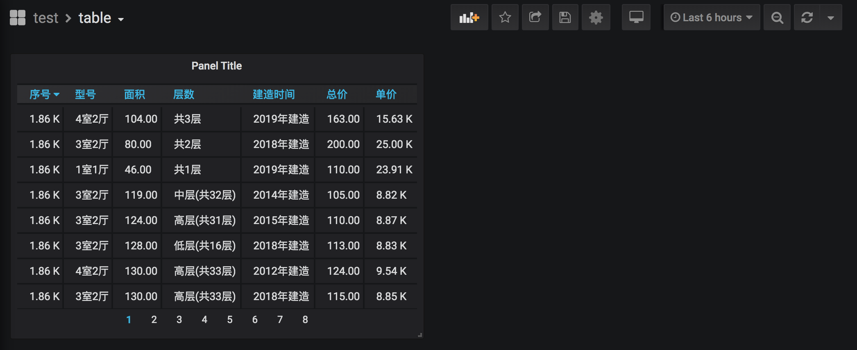Click the cell 低层(共16层)
The width and height of the screenshot is (857, 350).
click(201, 246)
